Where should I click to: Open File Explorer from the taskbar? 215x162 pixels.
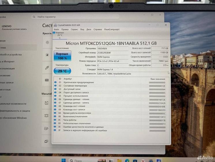[x=119, y=161]
